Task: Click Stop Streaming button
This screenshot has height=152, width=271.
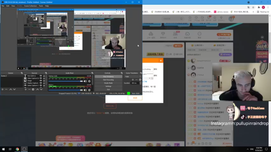Action: point(108,77)
